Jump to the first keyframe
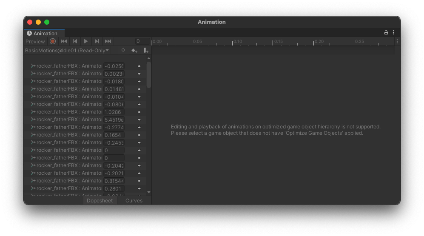This screenshot has height=236, width=424. pos(64,41)
